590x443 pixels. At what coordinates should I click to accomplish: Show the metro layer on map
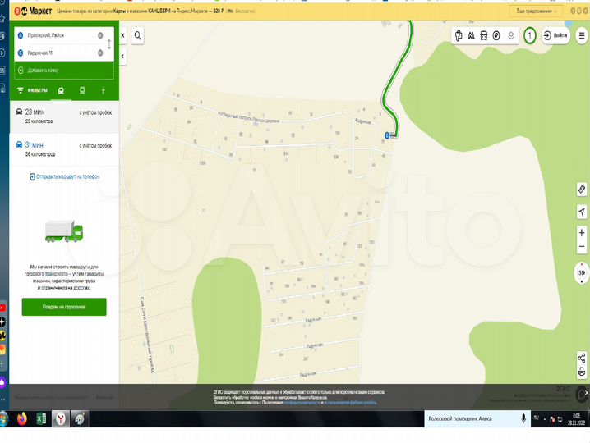click(472, 35)
